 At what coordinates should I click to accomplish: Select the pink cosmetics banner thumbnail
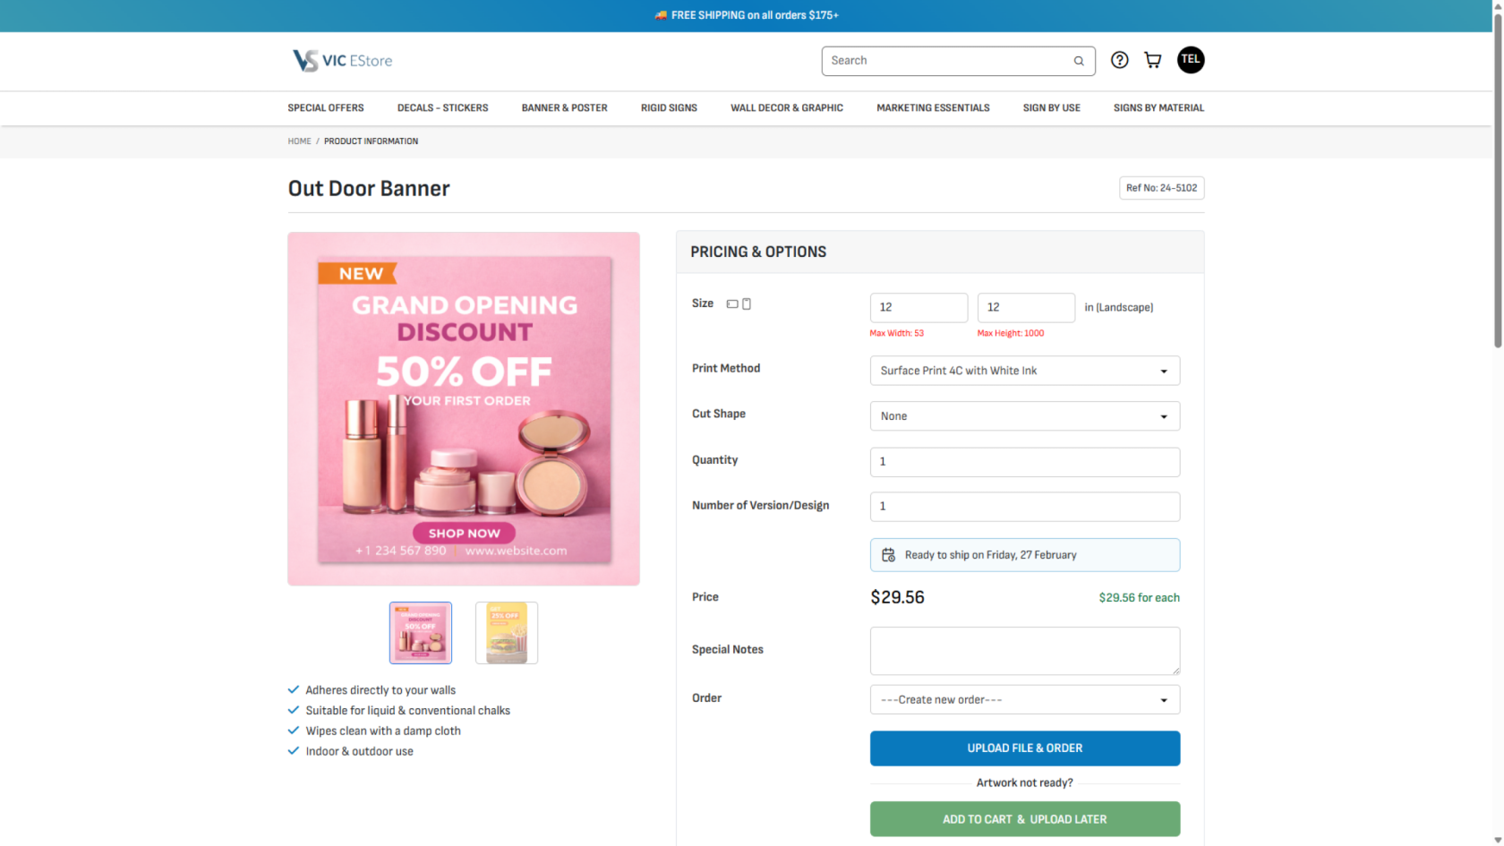pos(421,633)
